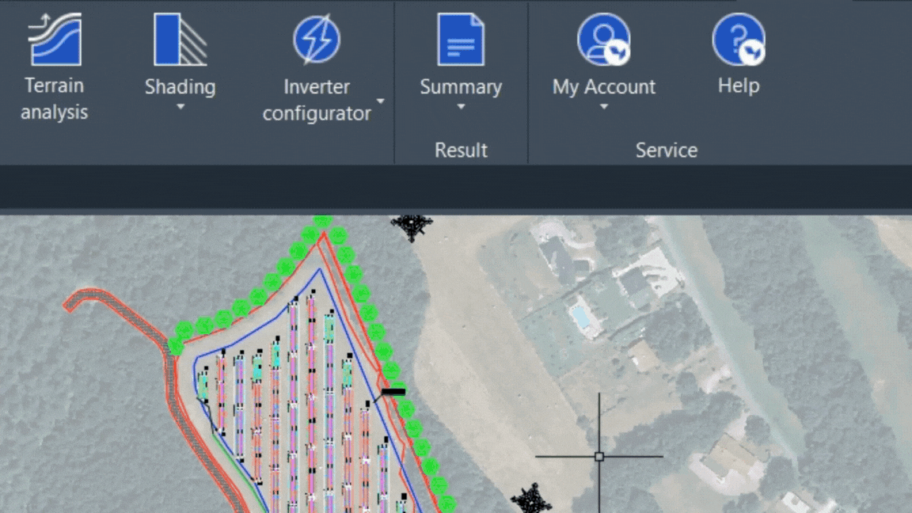Screen dimensions: 912x513
Task: Expand the Inverter configurator dropdown arrow
Action: click(380, 101)
